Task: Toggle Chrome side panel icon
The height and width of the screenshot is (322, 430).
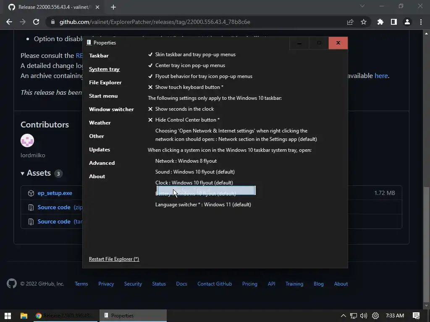Action: tap(394, 22)
